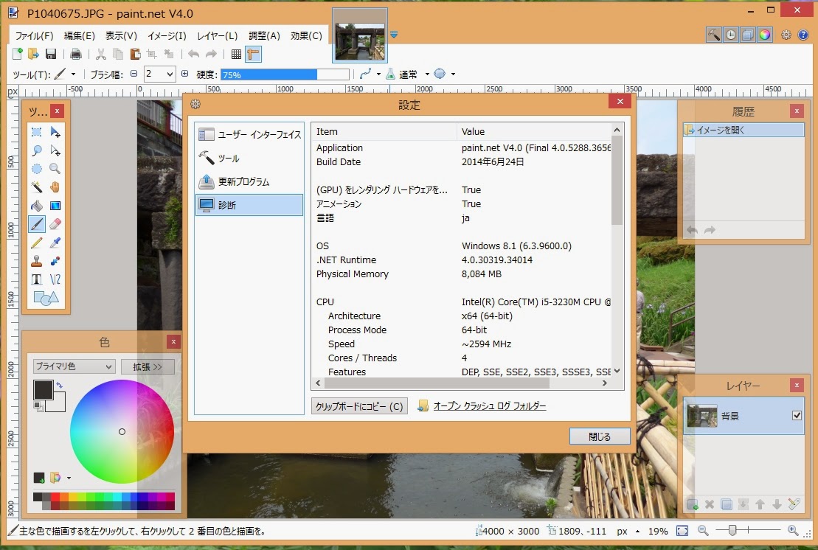Click the Open file folder icon
Image resolution: width=818 pixels, height=550 pixels.
33,54
